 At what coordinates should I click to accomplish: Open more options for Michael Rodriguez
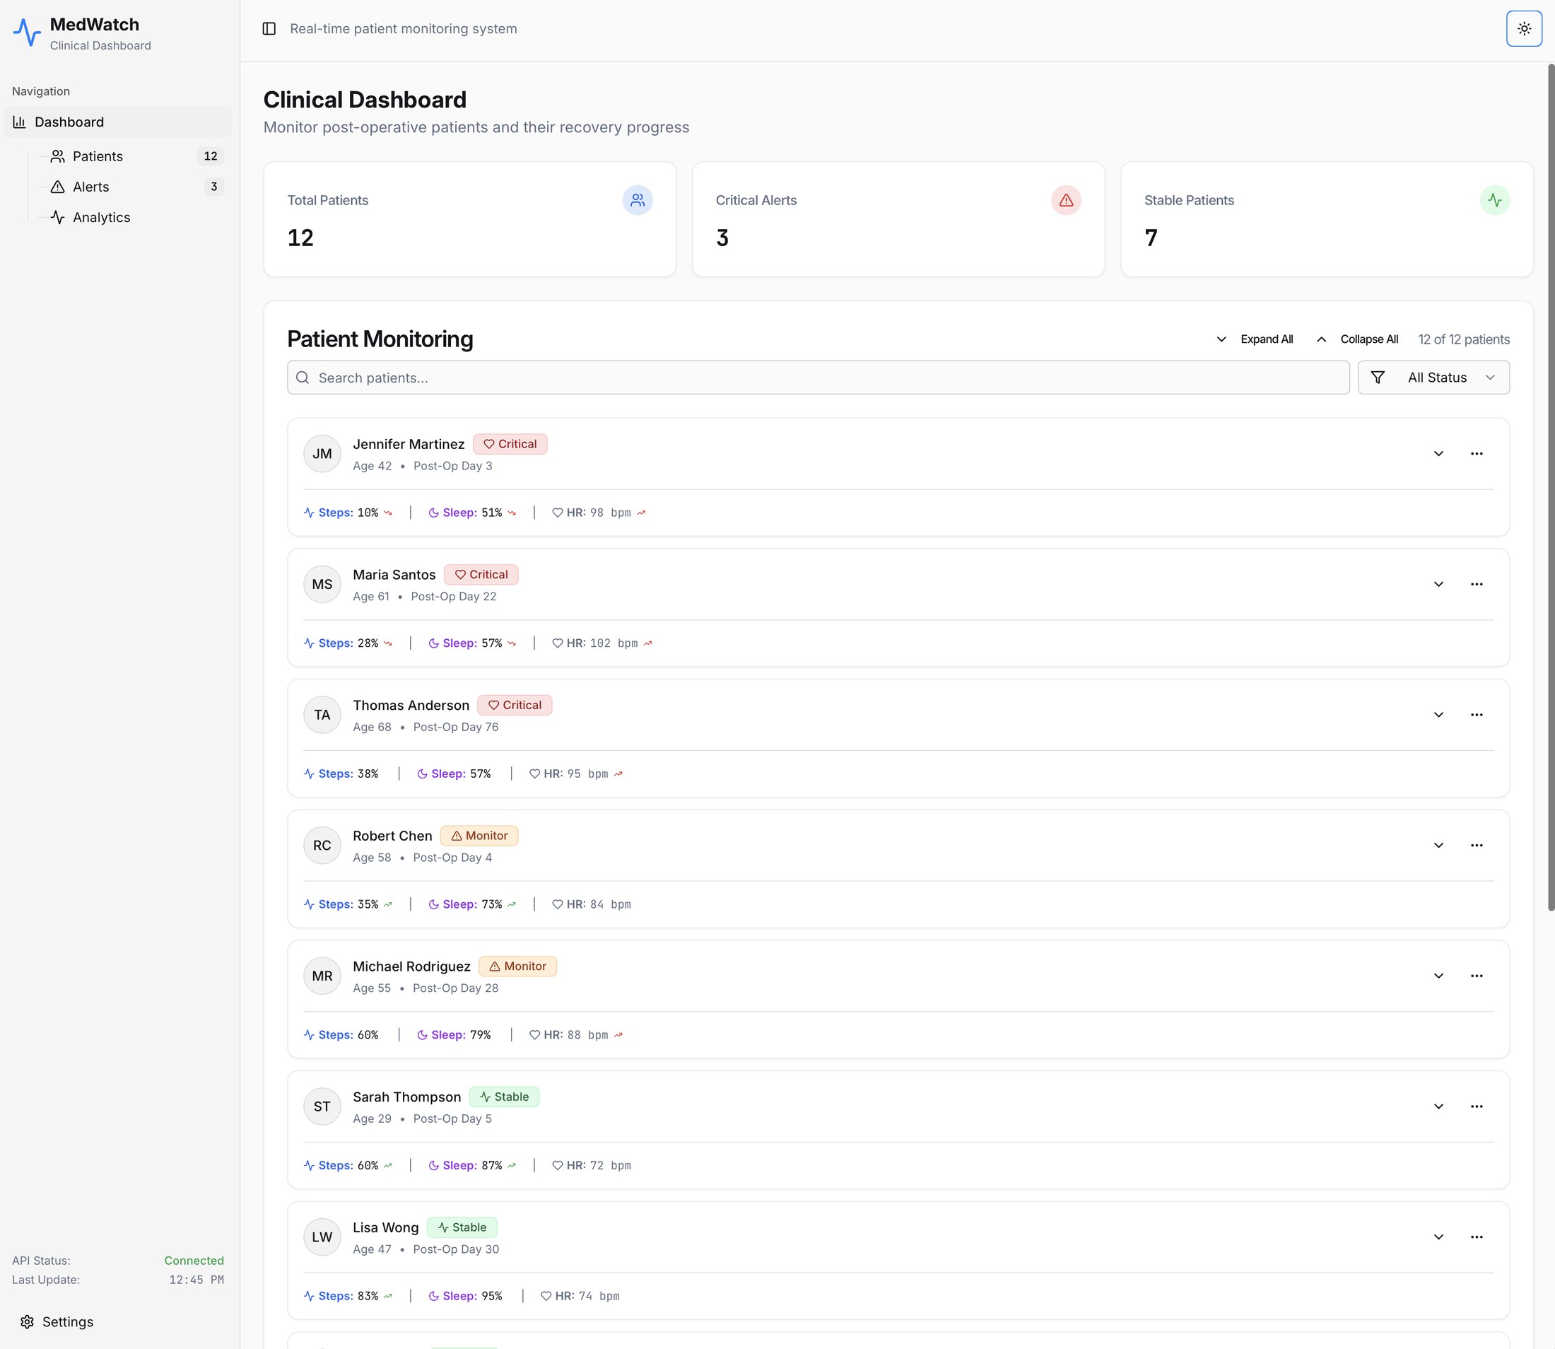pyautogui.click(x=1477, y=976)
